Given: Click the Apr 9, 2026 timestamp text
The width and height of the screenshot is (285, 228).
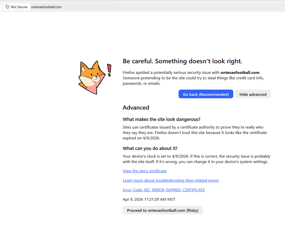Looking at the screenshot, I should [149, 199].
